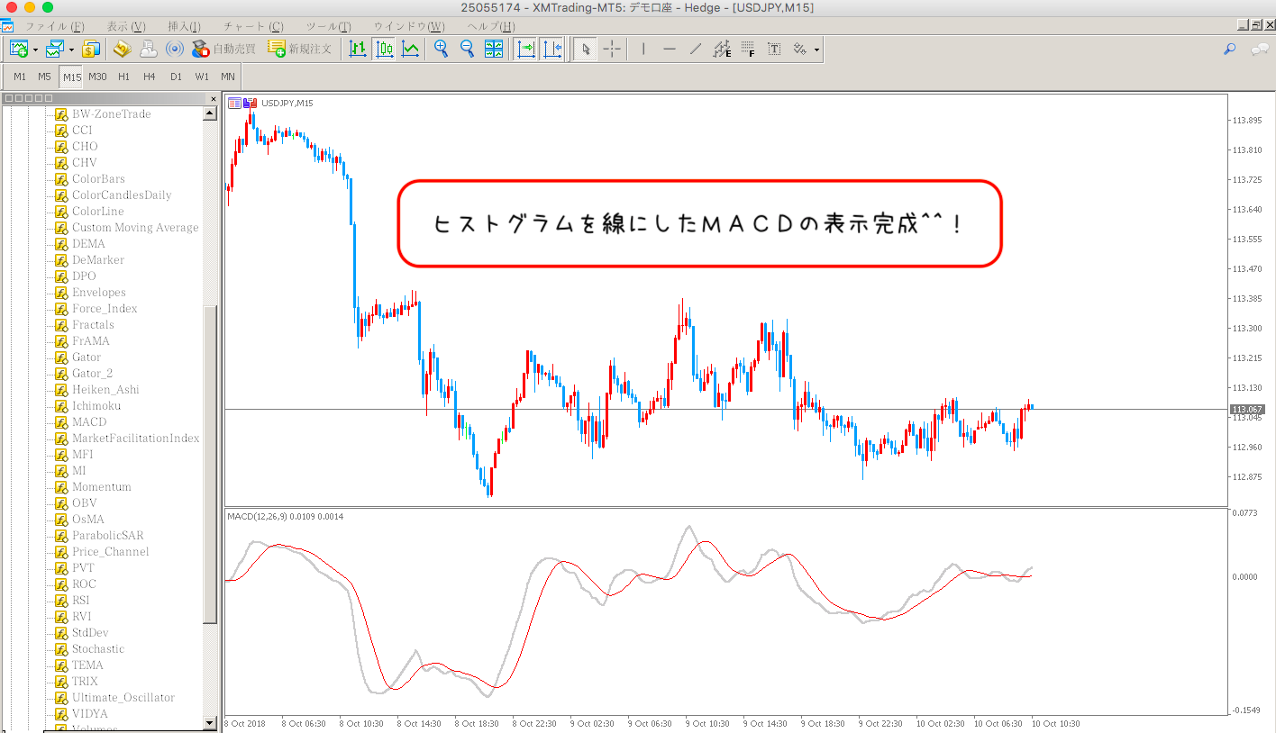Select the horizontal line drawing tool

coord(670,49)
